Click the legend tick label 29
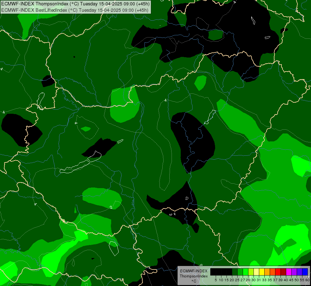 [x=248, y=280]
